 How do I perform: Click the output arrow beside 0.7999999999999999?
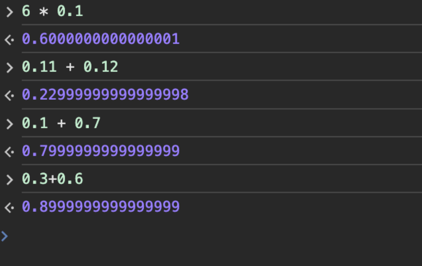(x=9, y=151)
